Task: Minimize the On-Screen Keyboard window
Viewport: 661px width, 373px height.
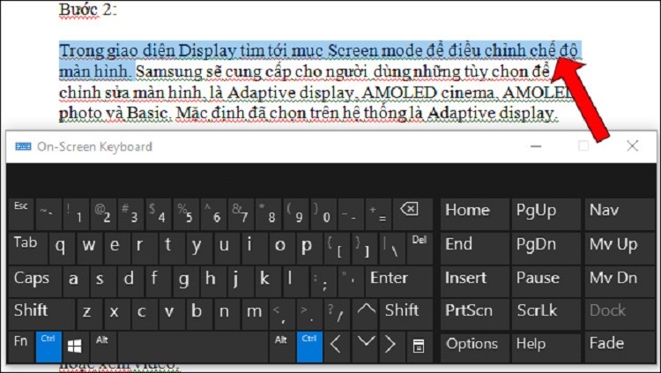Action: [x=536, y=146]
